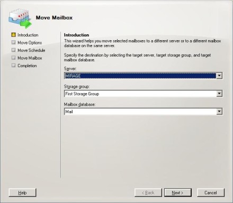This screenshot has height=203, width=233.
Task: Open Help for the wizard
Action: [22, 192]
